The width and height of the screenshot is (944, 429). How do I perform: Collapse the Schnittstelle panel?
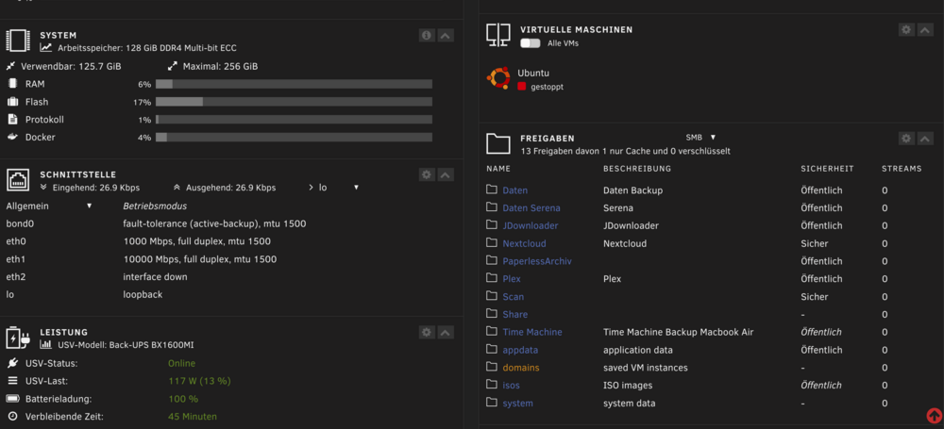point(446,174)
